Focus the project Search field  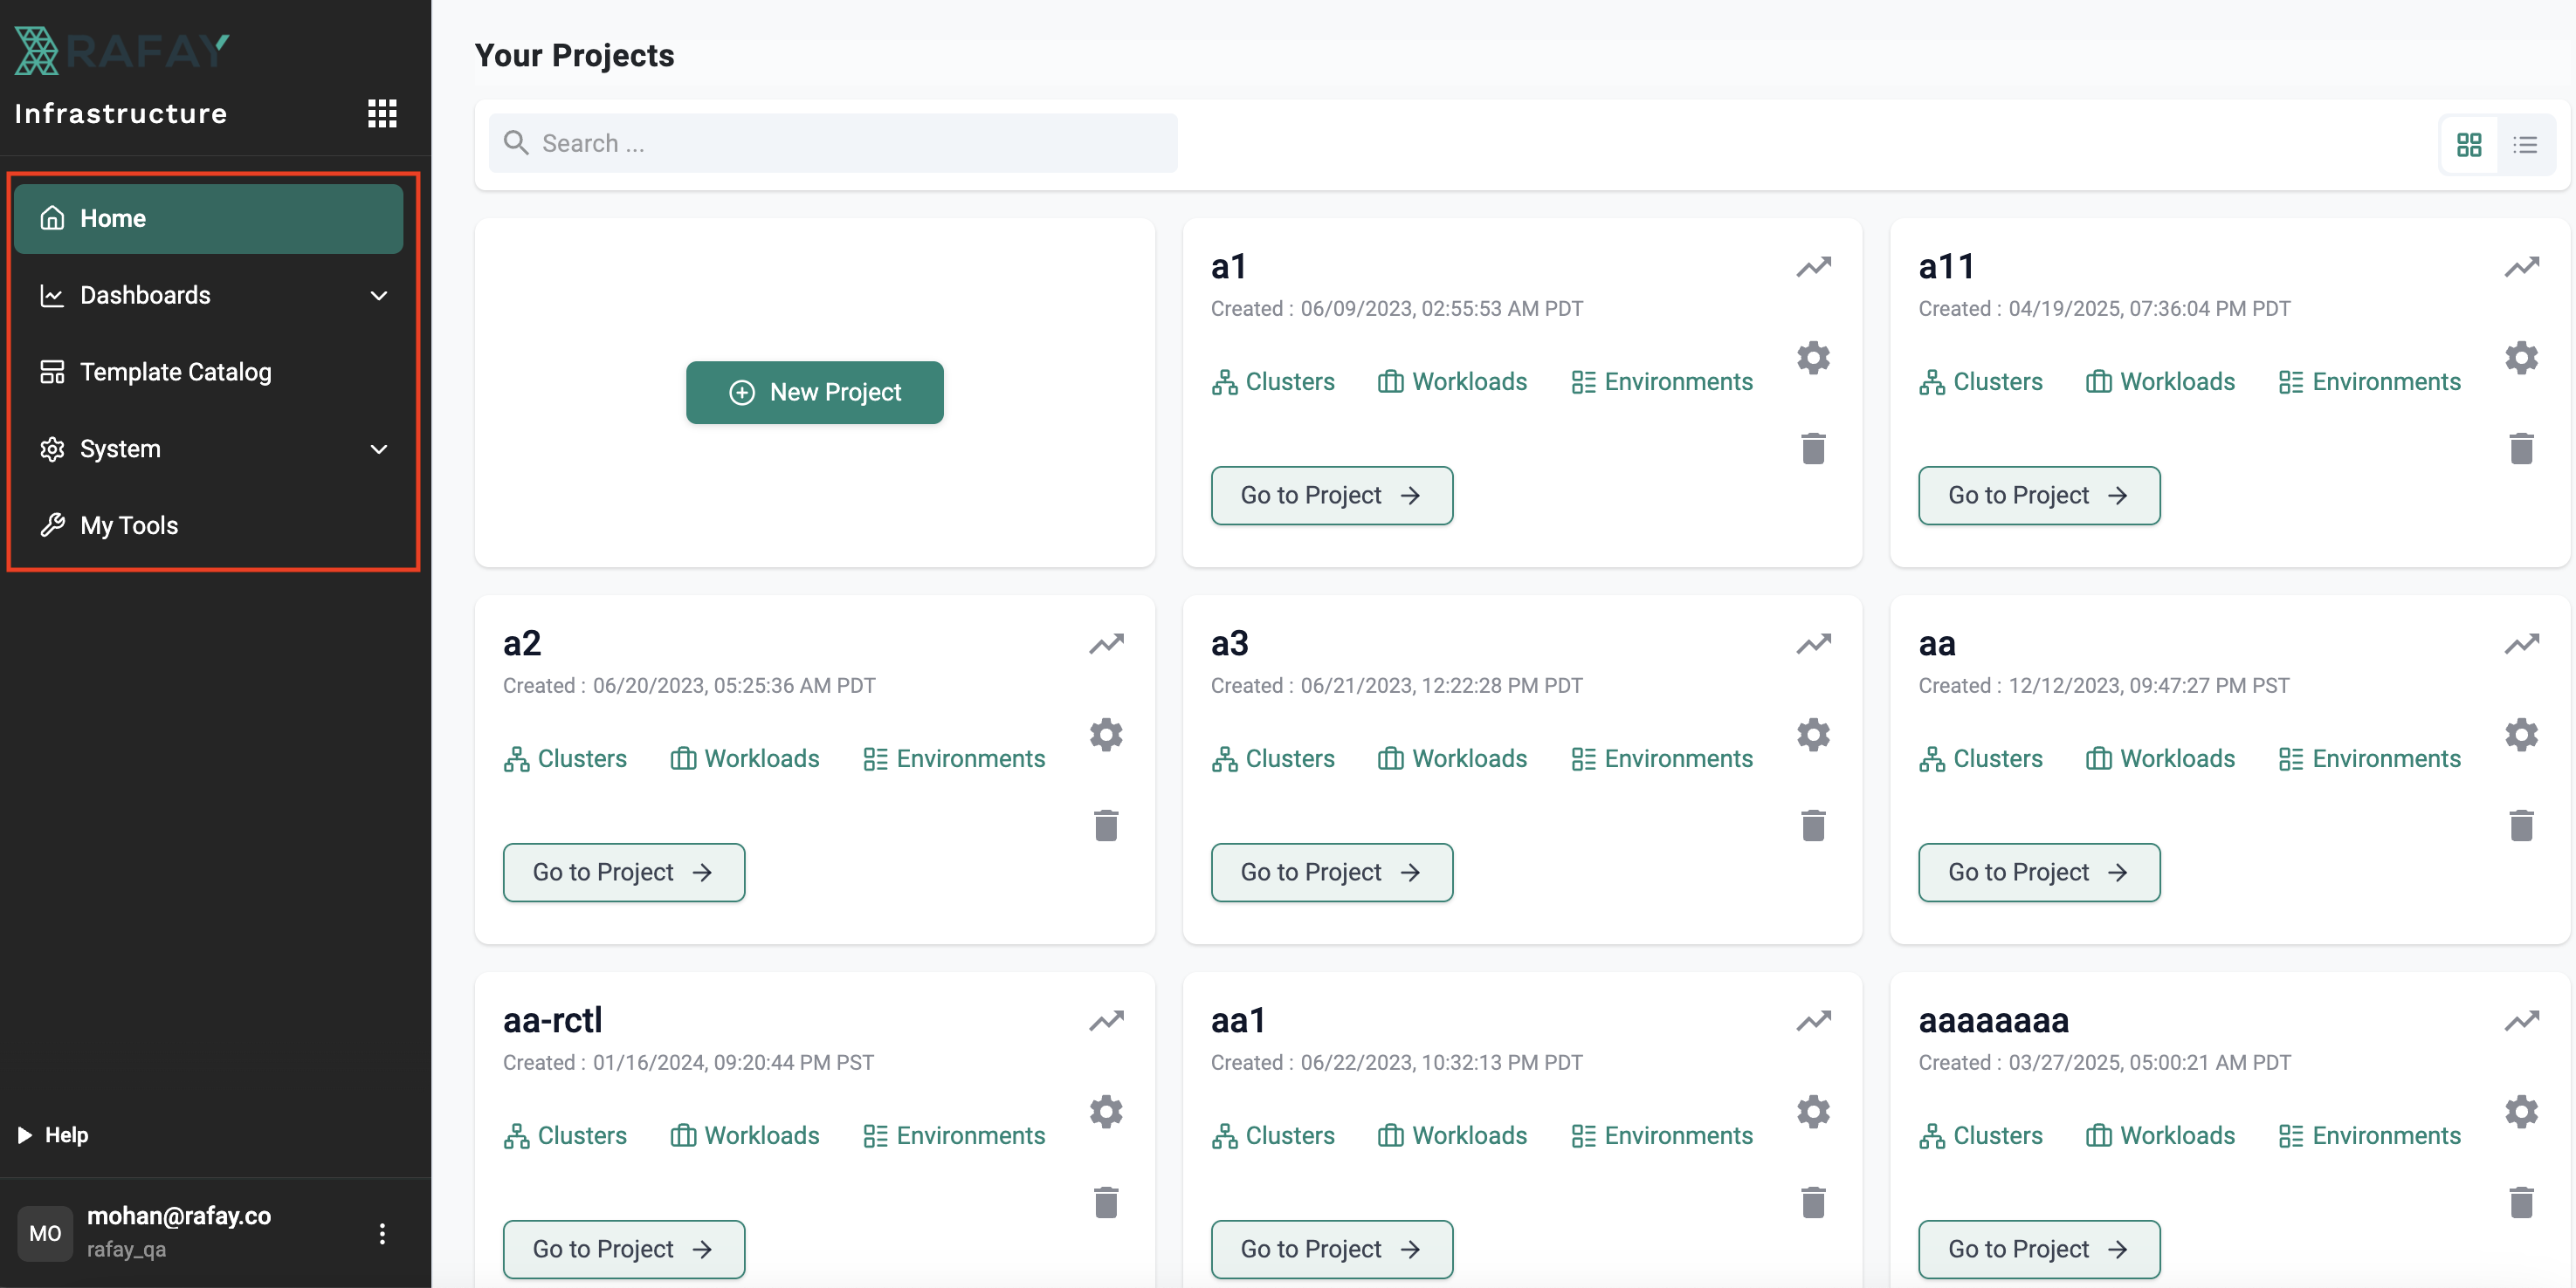point(832,143)
